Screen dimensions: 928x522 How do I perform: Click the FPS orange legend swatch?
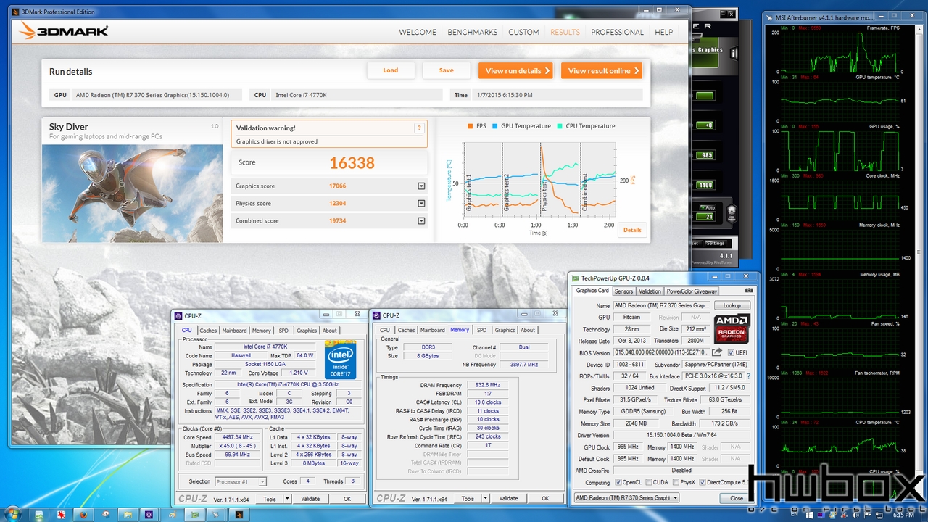pos(471,126)
